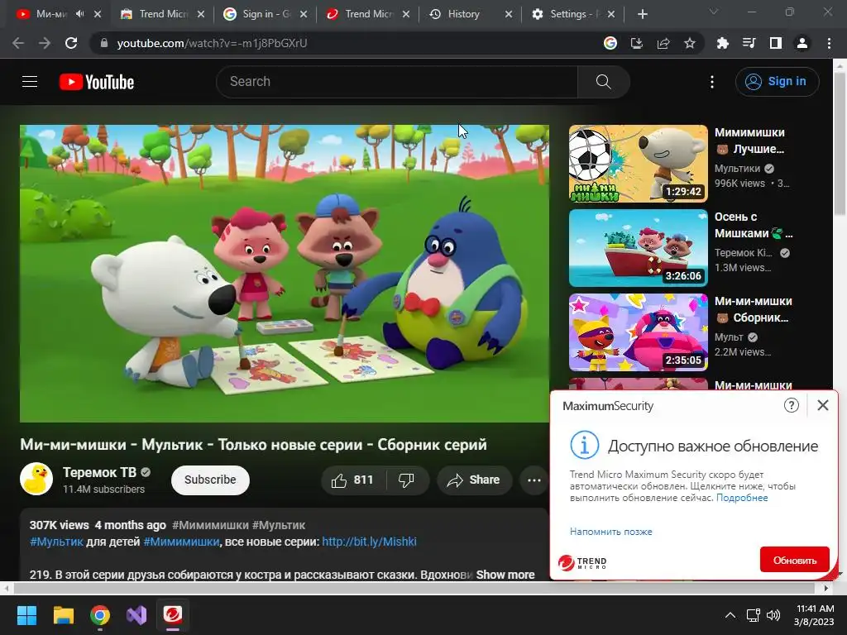
Task: Open media control icon in toolbar
Action: 749,43
